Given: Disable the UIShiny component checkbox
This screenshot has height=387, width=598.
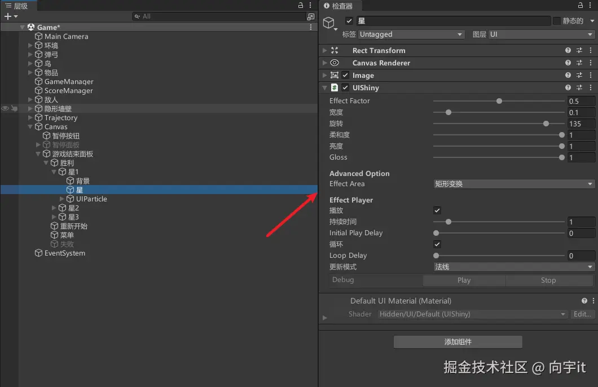Looking at the screenshot, I should [345, 87].
